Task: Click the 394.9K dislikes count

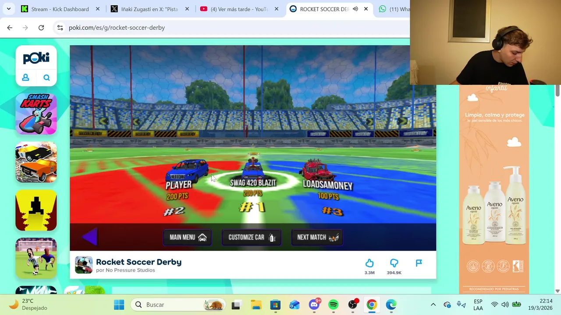Action: (394, 273)
